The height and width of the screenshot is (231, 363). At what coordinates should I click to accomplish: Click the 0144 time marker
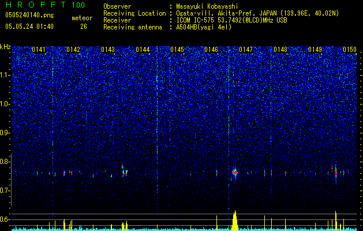point(143,50)
